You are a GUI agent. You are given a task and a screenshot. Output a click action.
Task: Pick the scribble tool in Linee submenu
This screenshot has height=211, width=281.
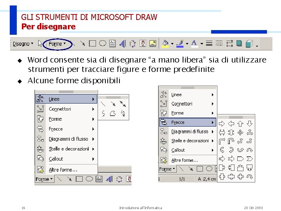pyautogui.click(x=123, y=113)
